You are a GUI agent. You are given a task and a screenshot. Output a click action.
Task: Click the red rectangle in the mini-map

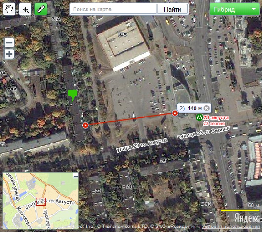(x=41, y=202)
